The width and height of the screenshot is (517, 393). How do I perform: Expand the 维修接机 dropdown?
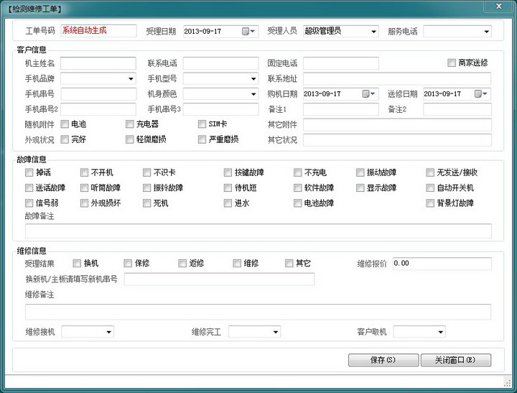coord(108,332)
